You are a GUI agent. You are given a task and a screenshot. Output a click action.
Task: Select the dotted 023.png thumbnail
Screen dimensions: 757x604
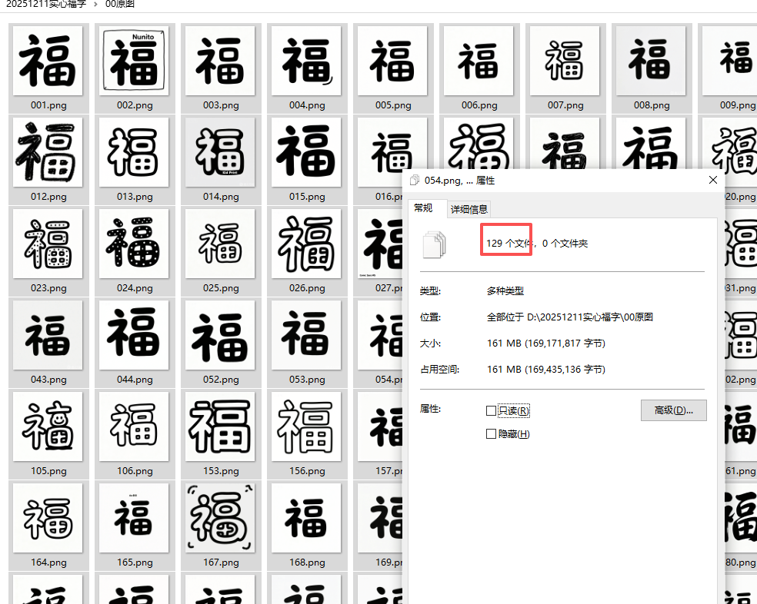48,244
